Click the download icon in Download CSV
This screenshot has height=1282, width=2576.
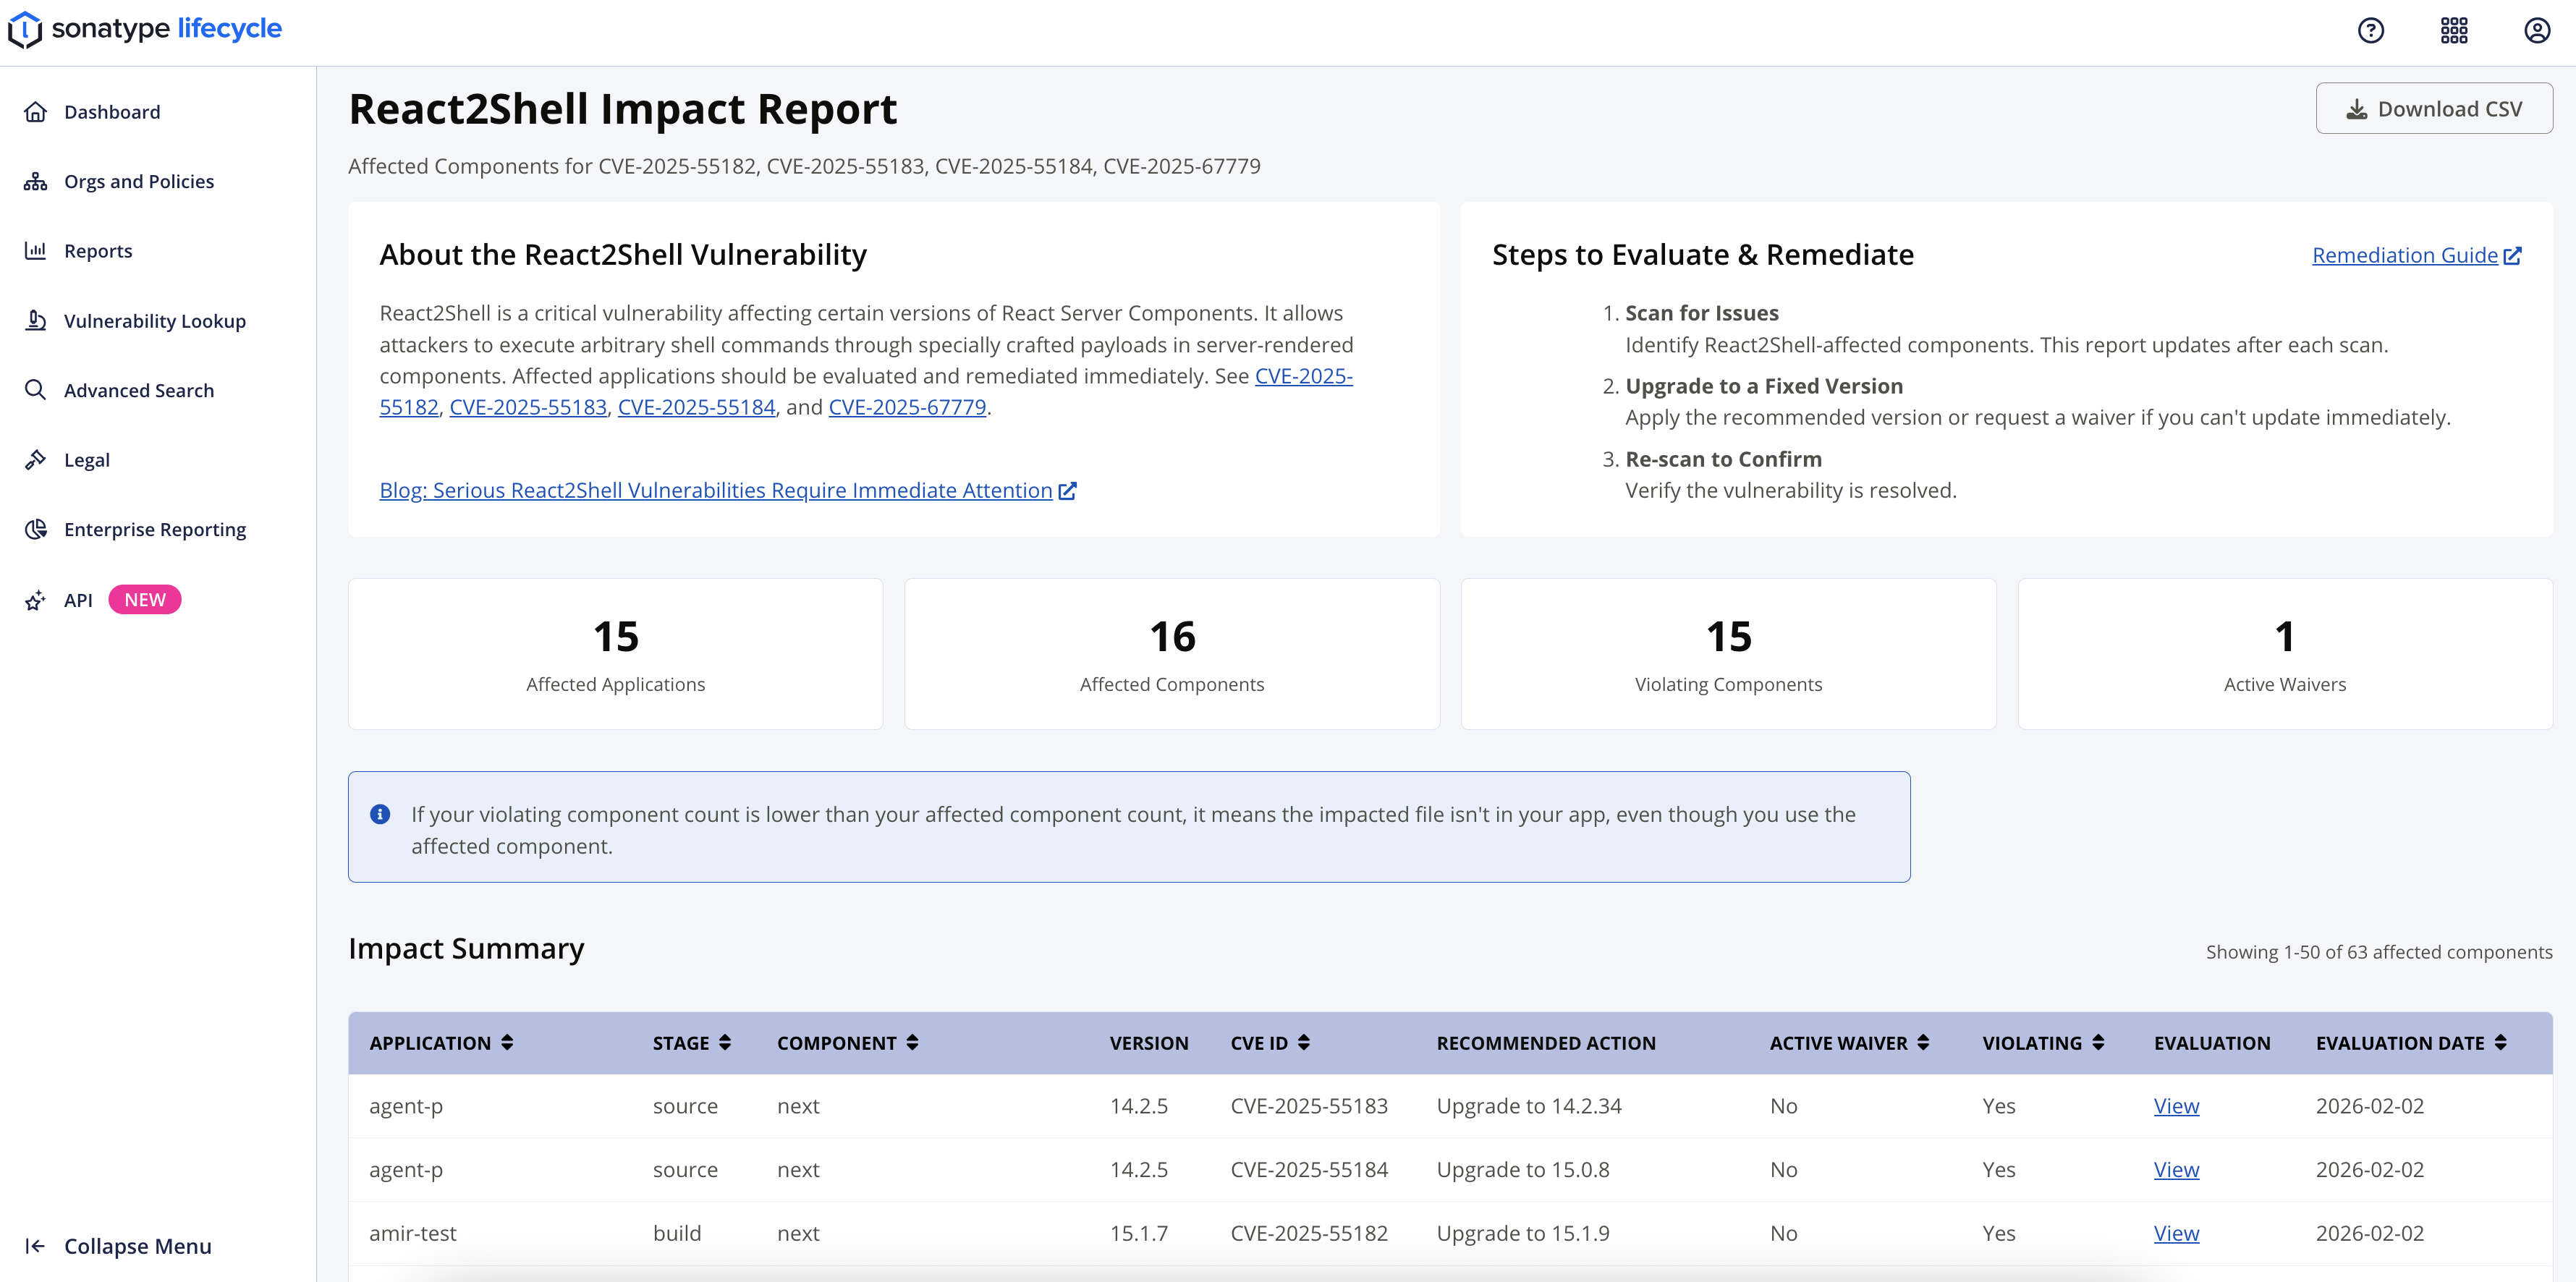[2357, 109]
